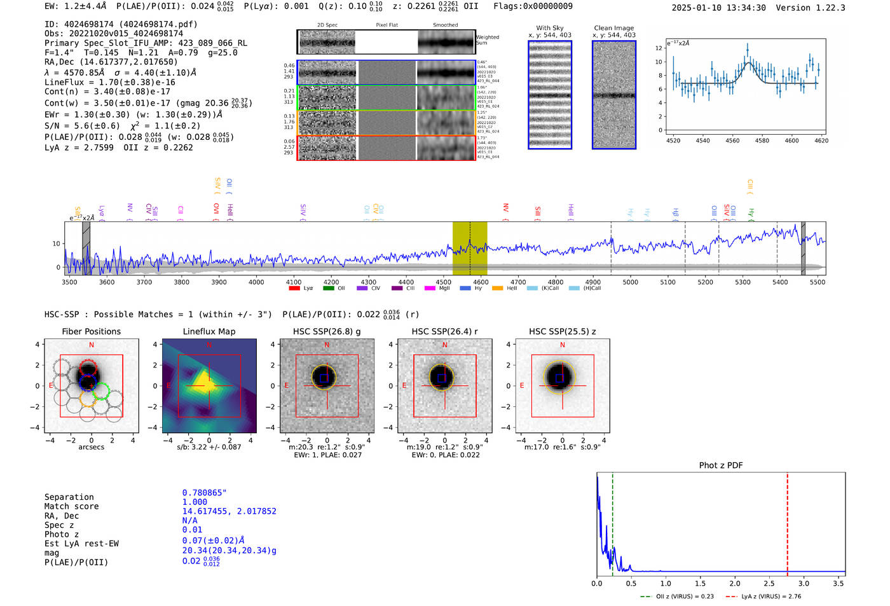Click the Flags:0x00000009 text in header
This screenshot has height=606, width=890.
533,6
